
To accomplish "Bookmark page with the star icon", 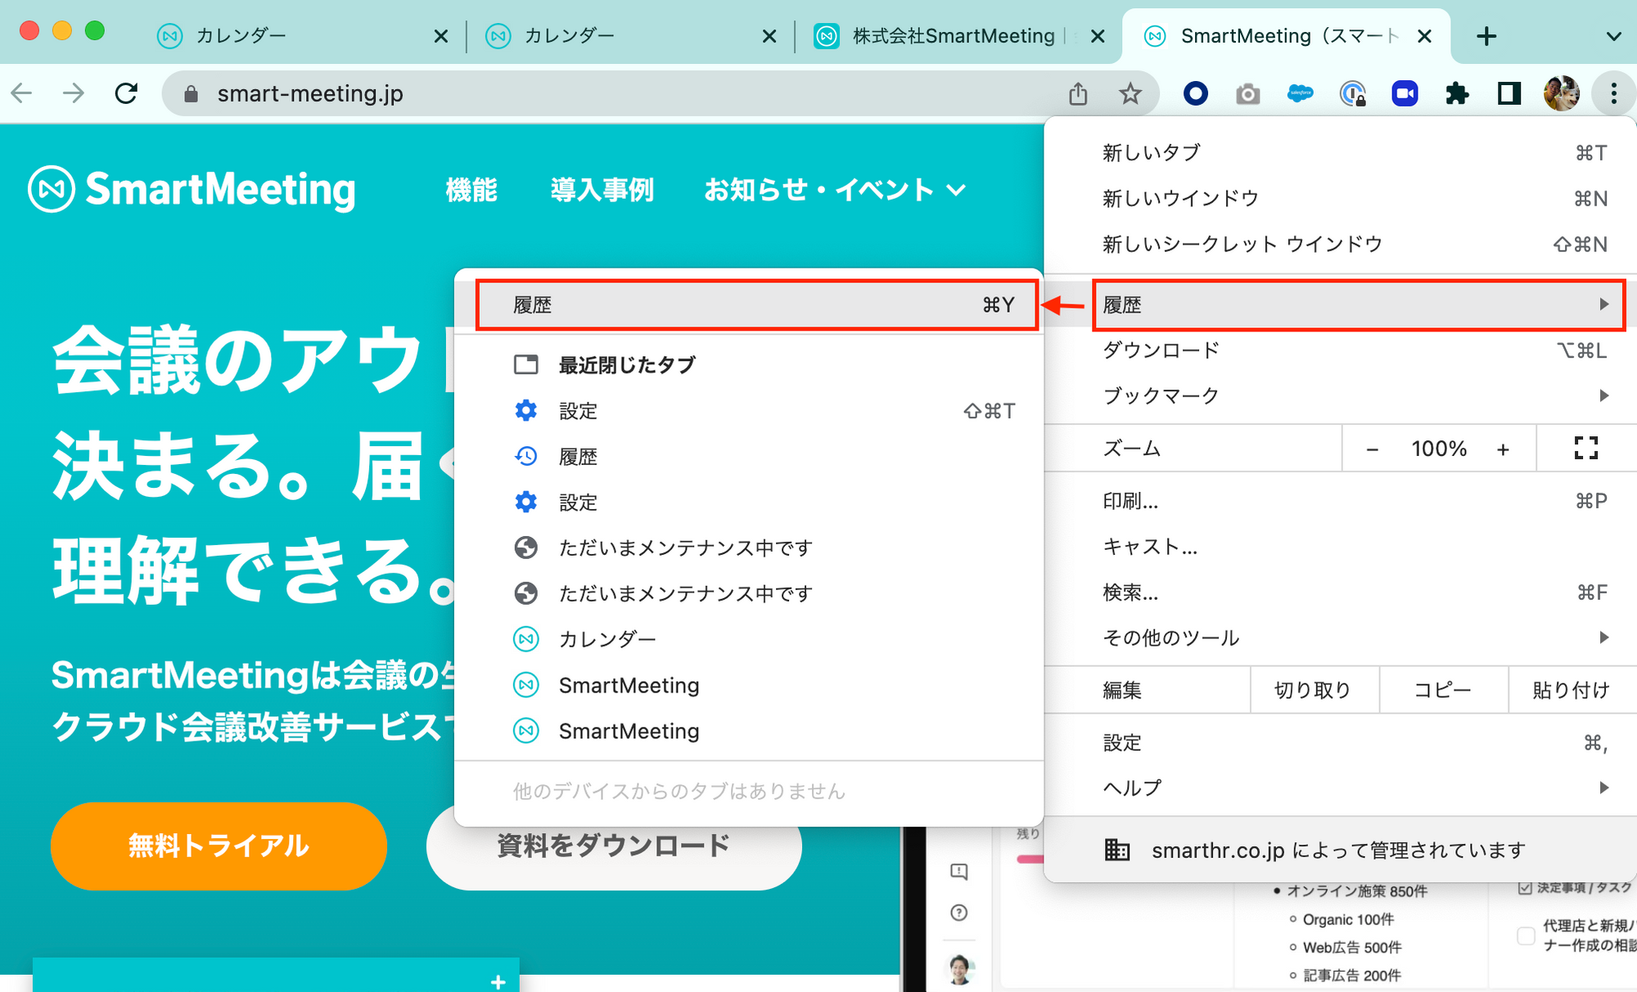I will pos(1130,93).
